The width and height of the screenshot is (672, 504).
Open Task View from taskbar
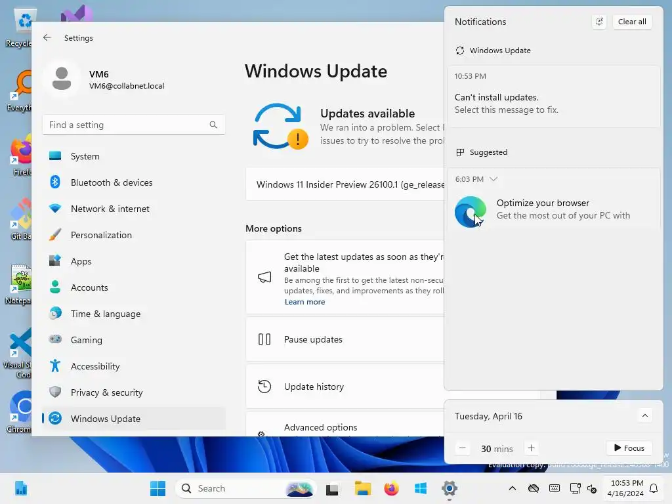pyautogui.click(x=332, y=488)
